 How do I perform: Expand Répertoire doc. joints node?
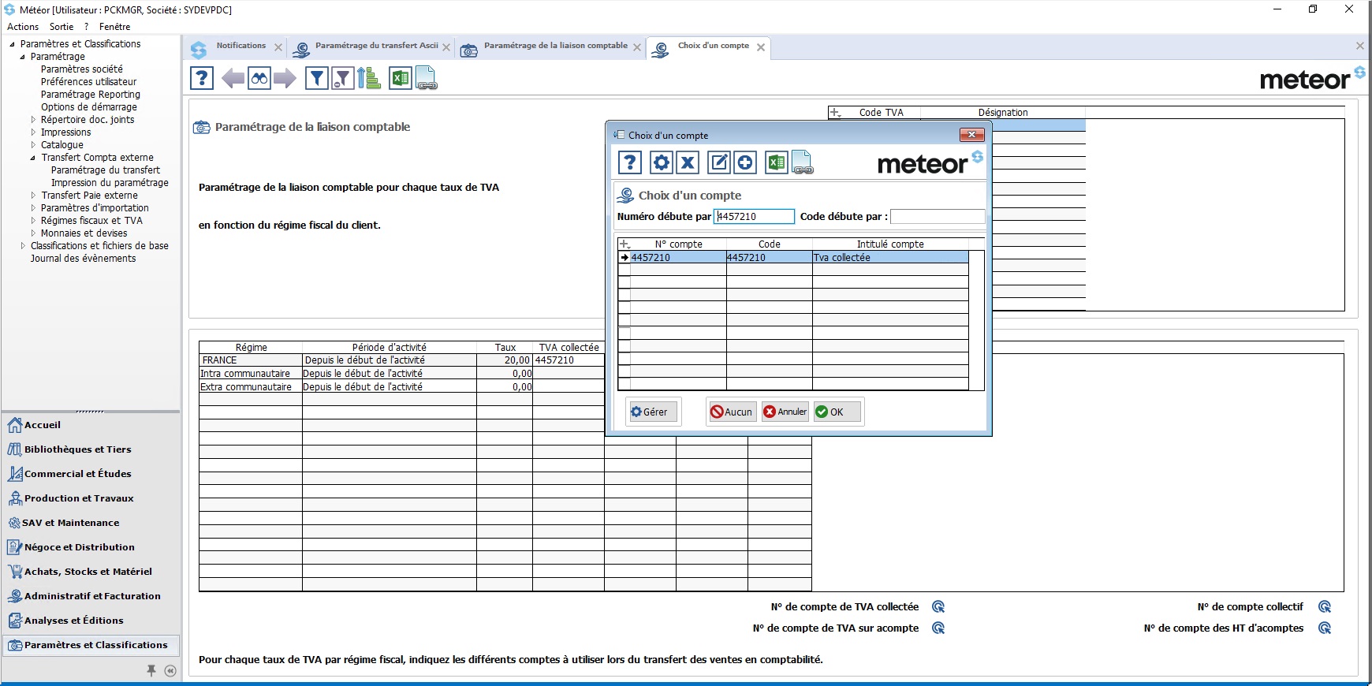pos(33,120)
